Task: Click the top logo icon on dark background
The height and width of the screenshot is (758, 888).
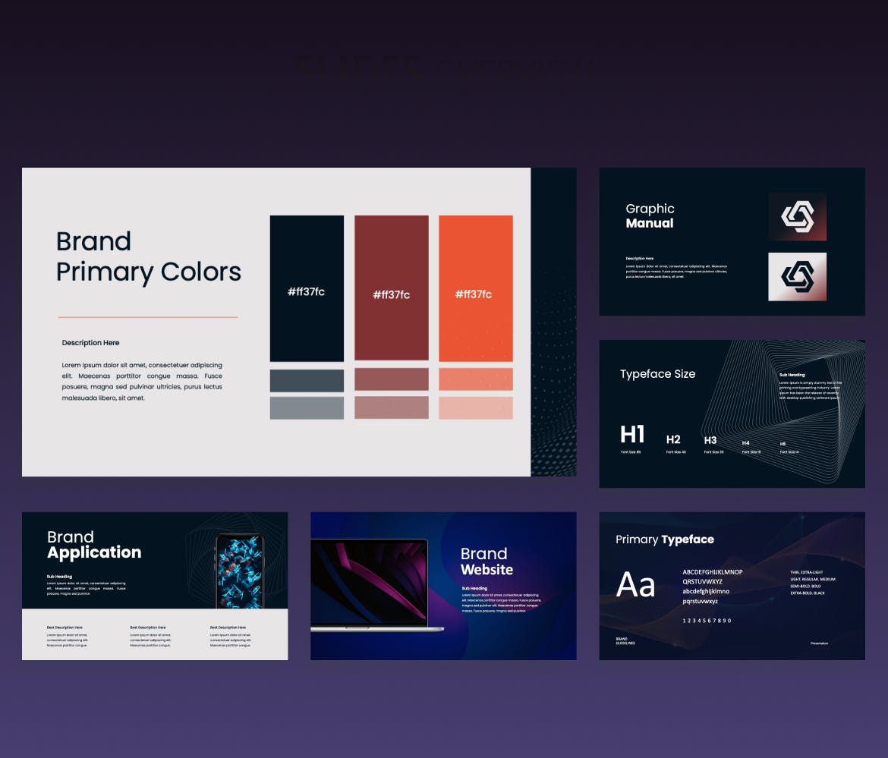Action: pos(797,216)
